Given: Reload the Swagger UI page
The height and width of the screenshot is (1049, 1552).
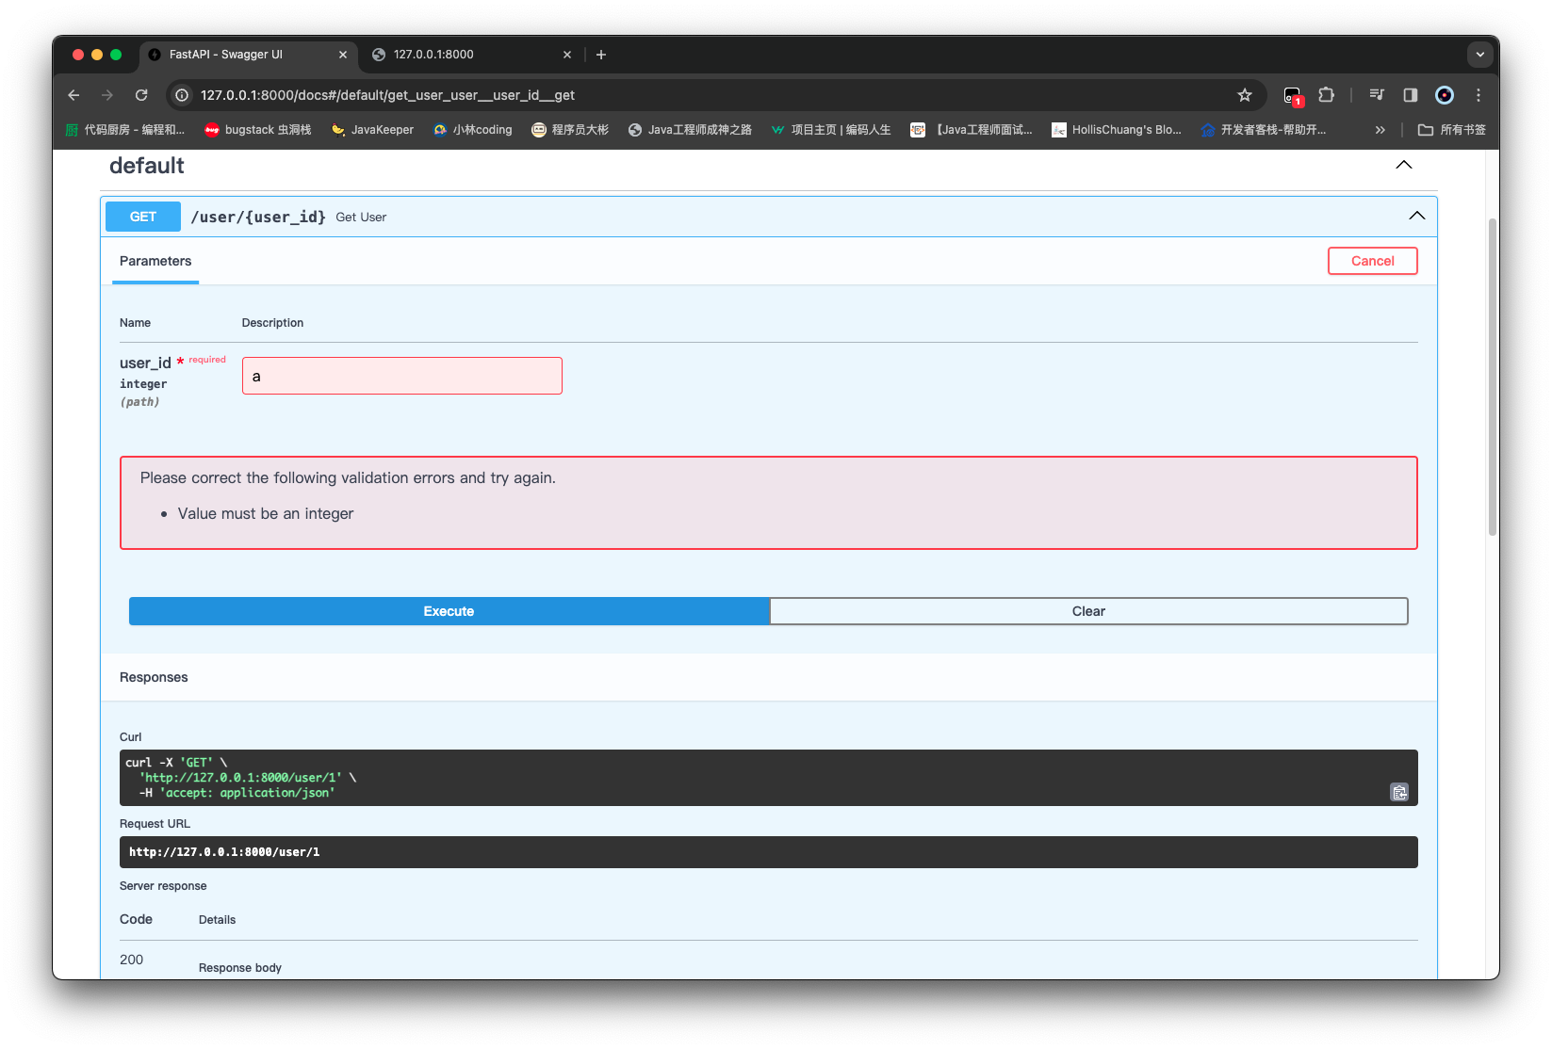Looking at the screenshot, I should pyautogui.click(x=141, y=95).
